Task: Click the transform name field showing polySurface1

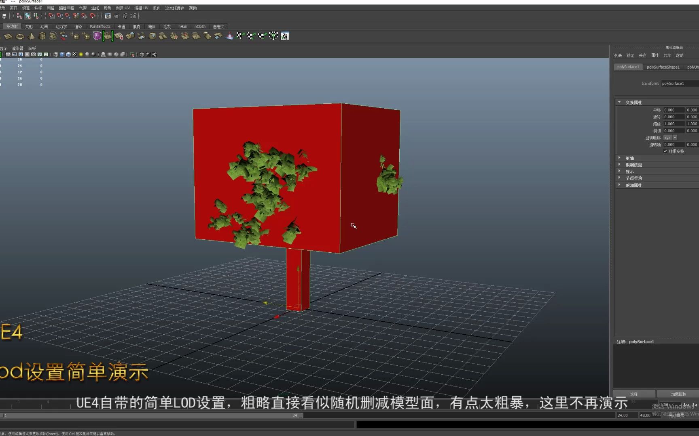Action: (680, 83)
